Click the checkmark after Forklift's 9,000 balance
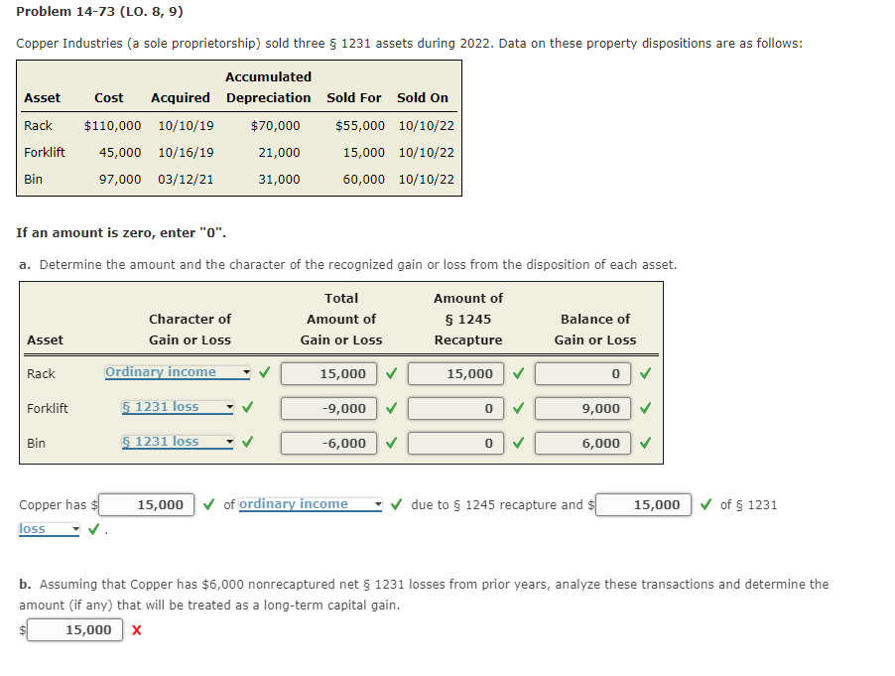895x676 pixels. (x=646, y=408)
